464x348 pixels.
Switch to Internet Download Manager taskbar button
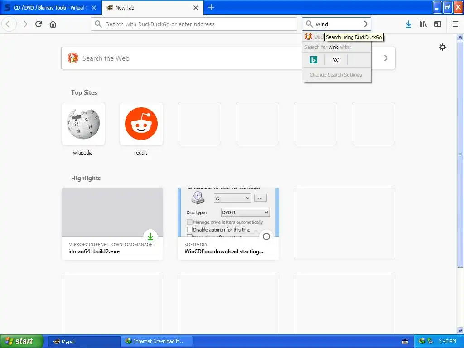pyautogui.click(x=157, y=341)
